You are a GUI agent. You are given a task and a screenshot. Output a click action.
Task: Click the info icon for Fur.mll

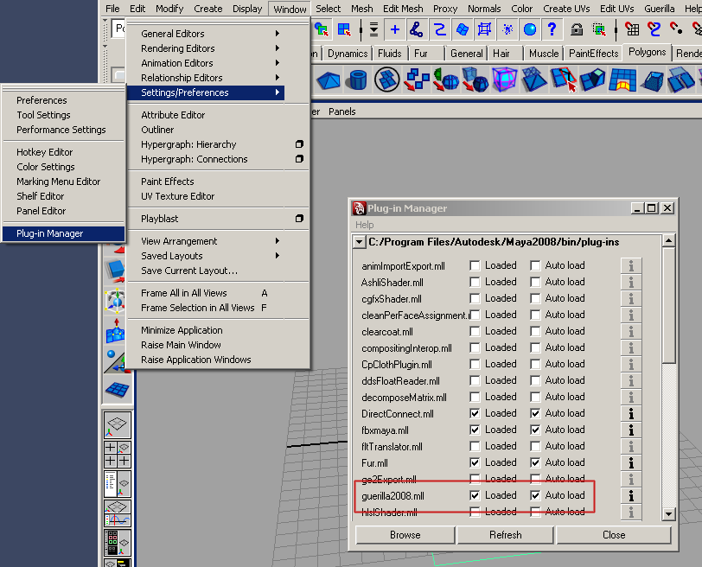coord(631,462)
